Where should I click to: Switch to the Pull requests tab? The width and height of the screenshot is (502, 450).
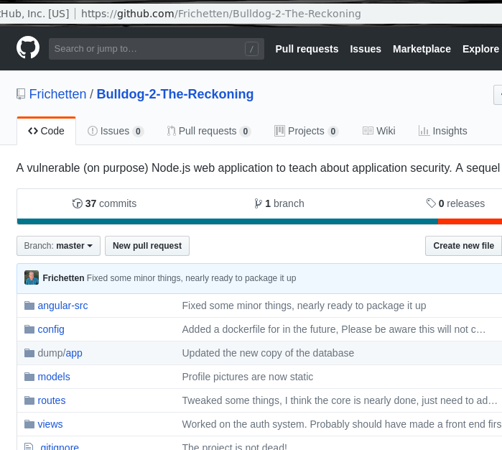pos(208,131)
